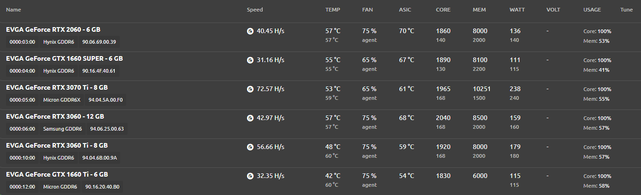Select the EVGA GeForce RTX 2060 row name
This screenshot has height=195, width=641.
[53, 29]
